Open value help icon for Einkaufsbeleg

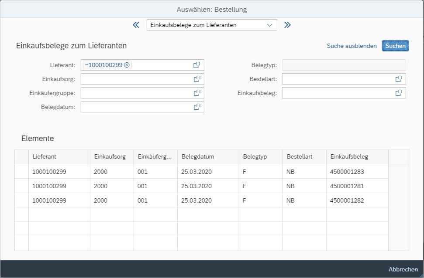[398, 93]
